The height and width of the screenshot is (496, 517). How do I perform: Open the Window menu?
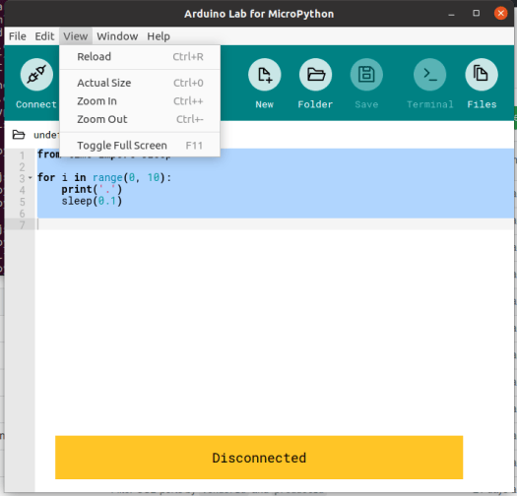point(117,36)
